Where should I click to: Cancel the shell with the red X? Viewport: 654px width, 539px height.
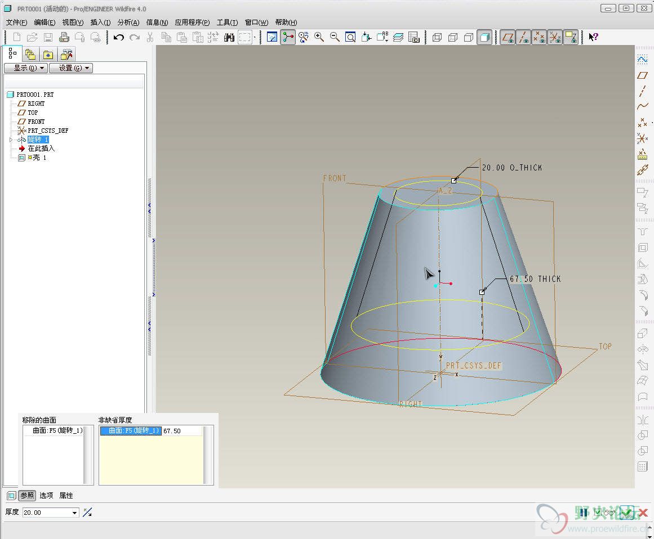[x=643, y=513]
